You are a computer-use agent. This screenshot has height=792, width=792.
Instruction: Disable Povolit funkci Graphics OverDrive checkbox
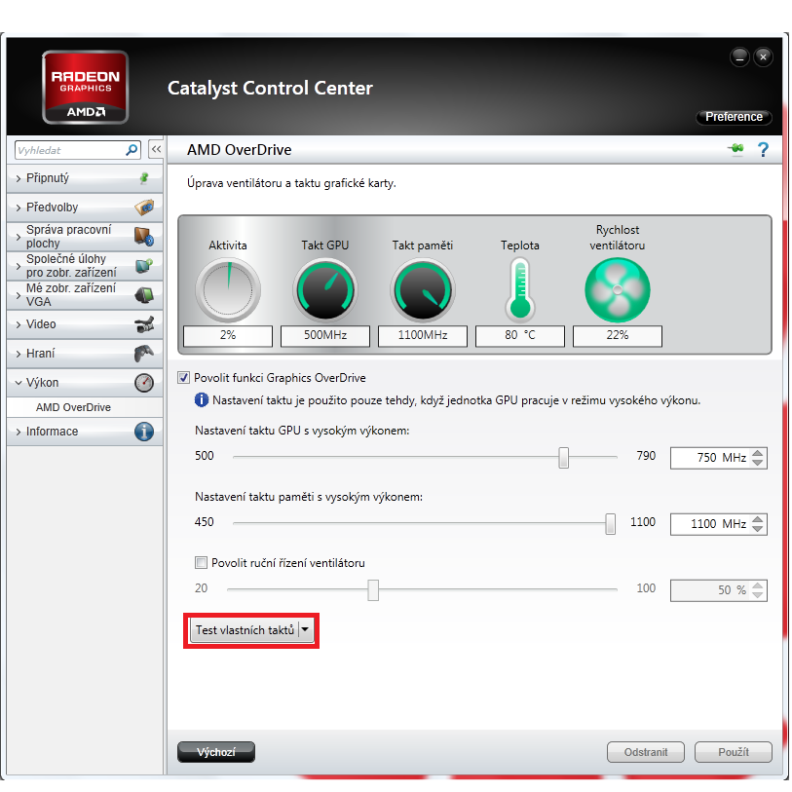183,377
